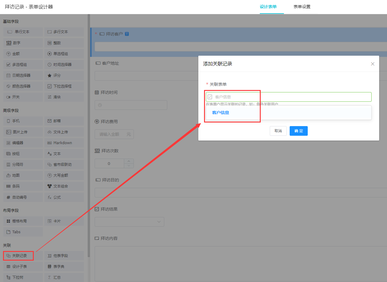The width and height of the screenshot is (387, 282).
Task: Click the left component panel scrollbar
Action: point(89,135)
